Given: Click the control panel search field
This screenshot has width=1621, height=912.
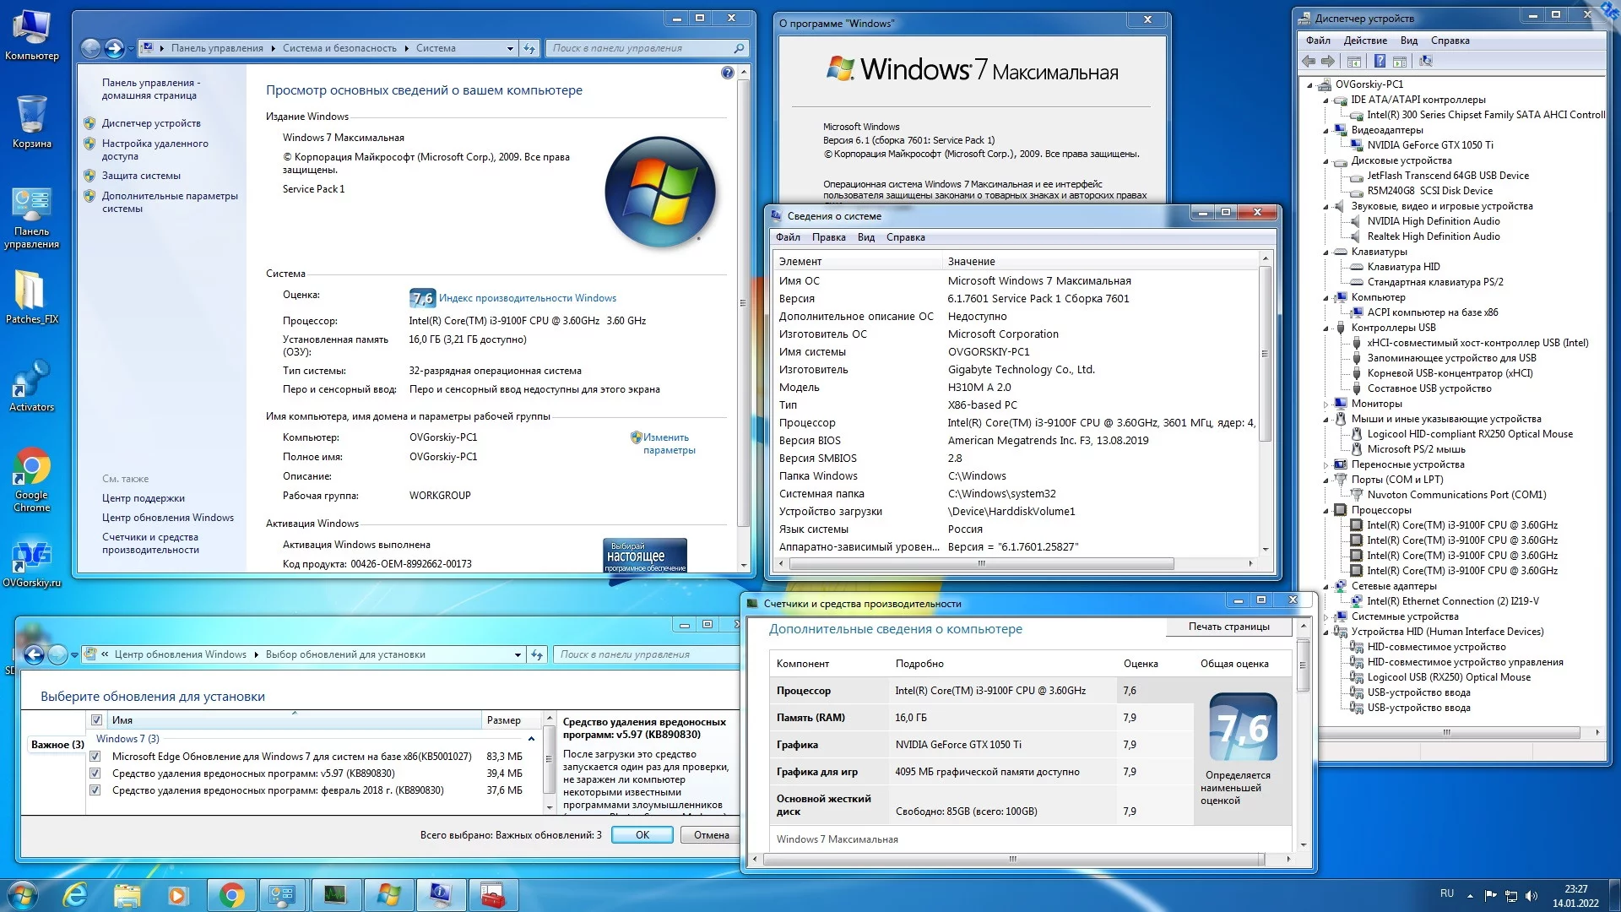Looking at the screenshot, I should coord(642,48).
